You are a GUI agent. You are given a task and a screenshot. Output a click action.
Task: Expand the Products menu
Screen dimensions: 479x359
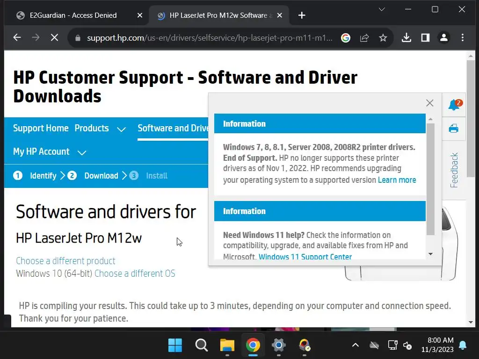click(100, 128)
